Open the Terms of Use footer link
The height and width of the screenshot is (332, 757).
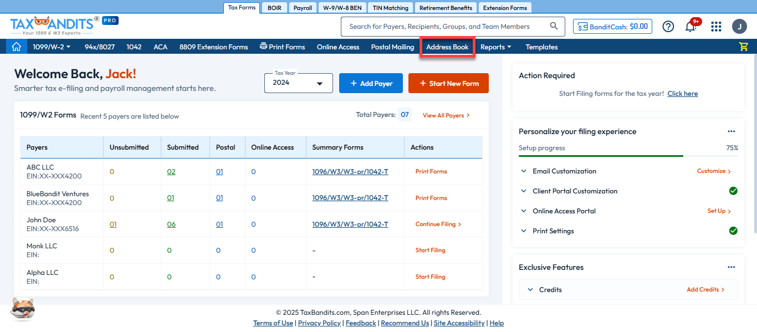click(273, 323)
